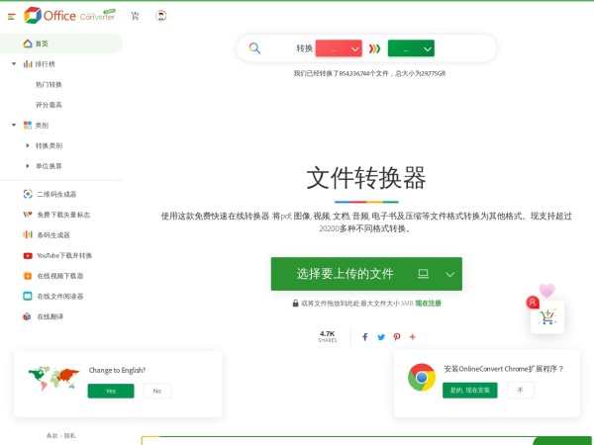Click the 现在注册 link
Viewport: 594px width, 445px height.
(428, 304)
